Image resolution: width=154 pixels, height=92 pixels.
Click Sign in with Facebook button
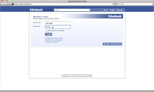click(x=112, y=44)
